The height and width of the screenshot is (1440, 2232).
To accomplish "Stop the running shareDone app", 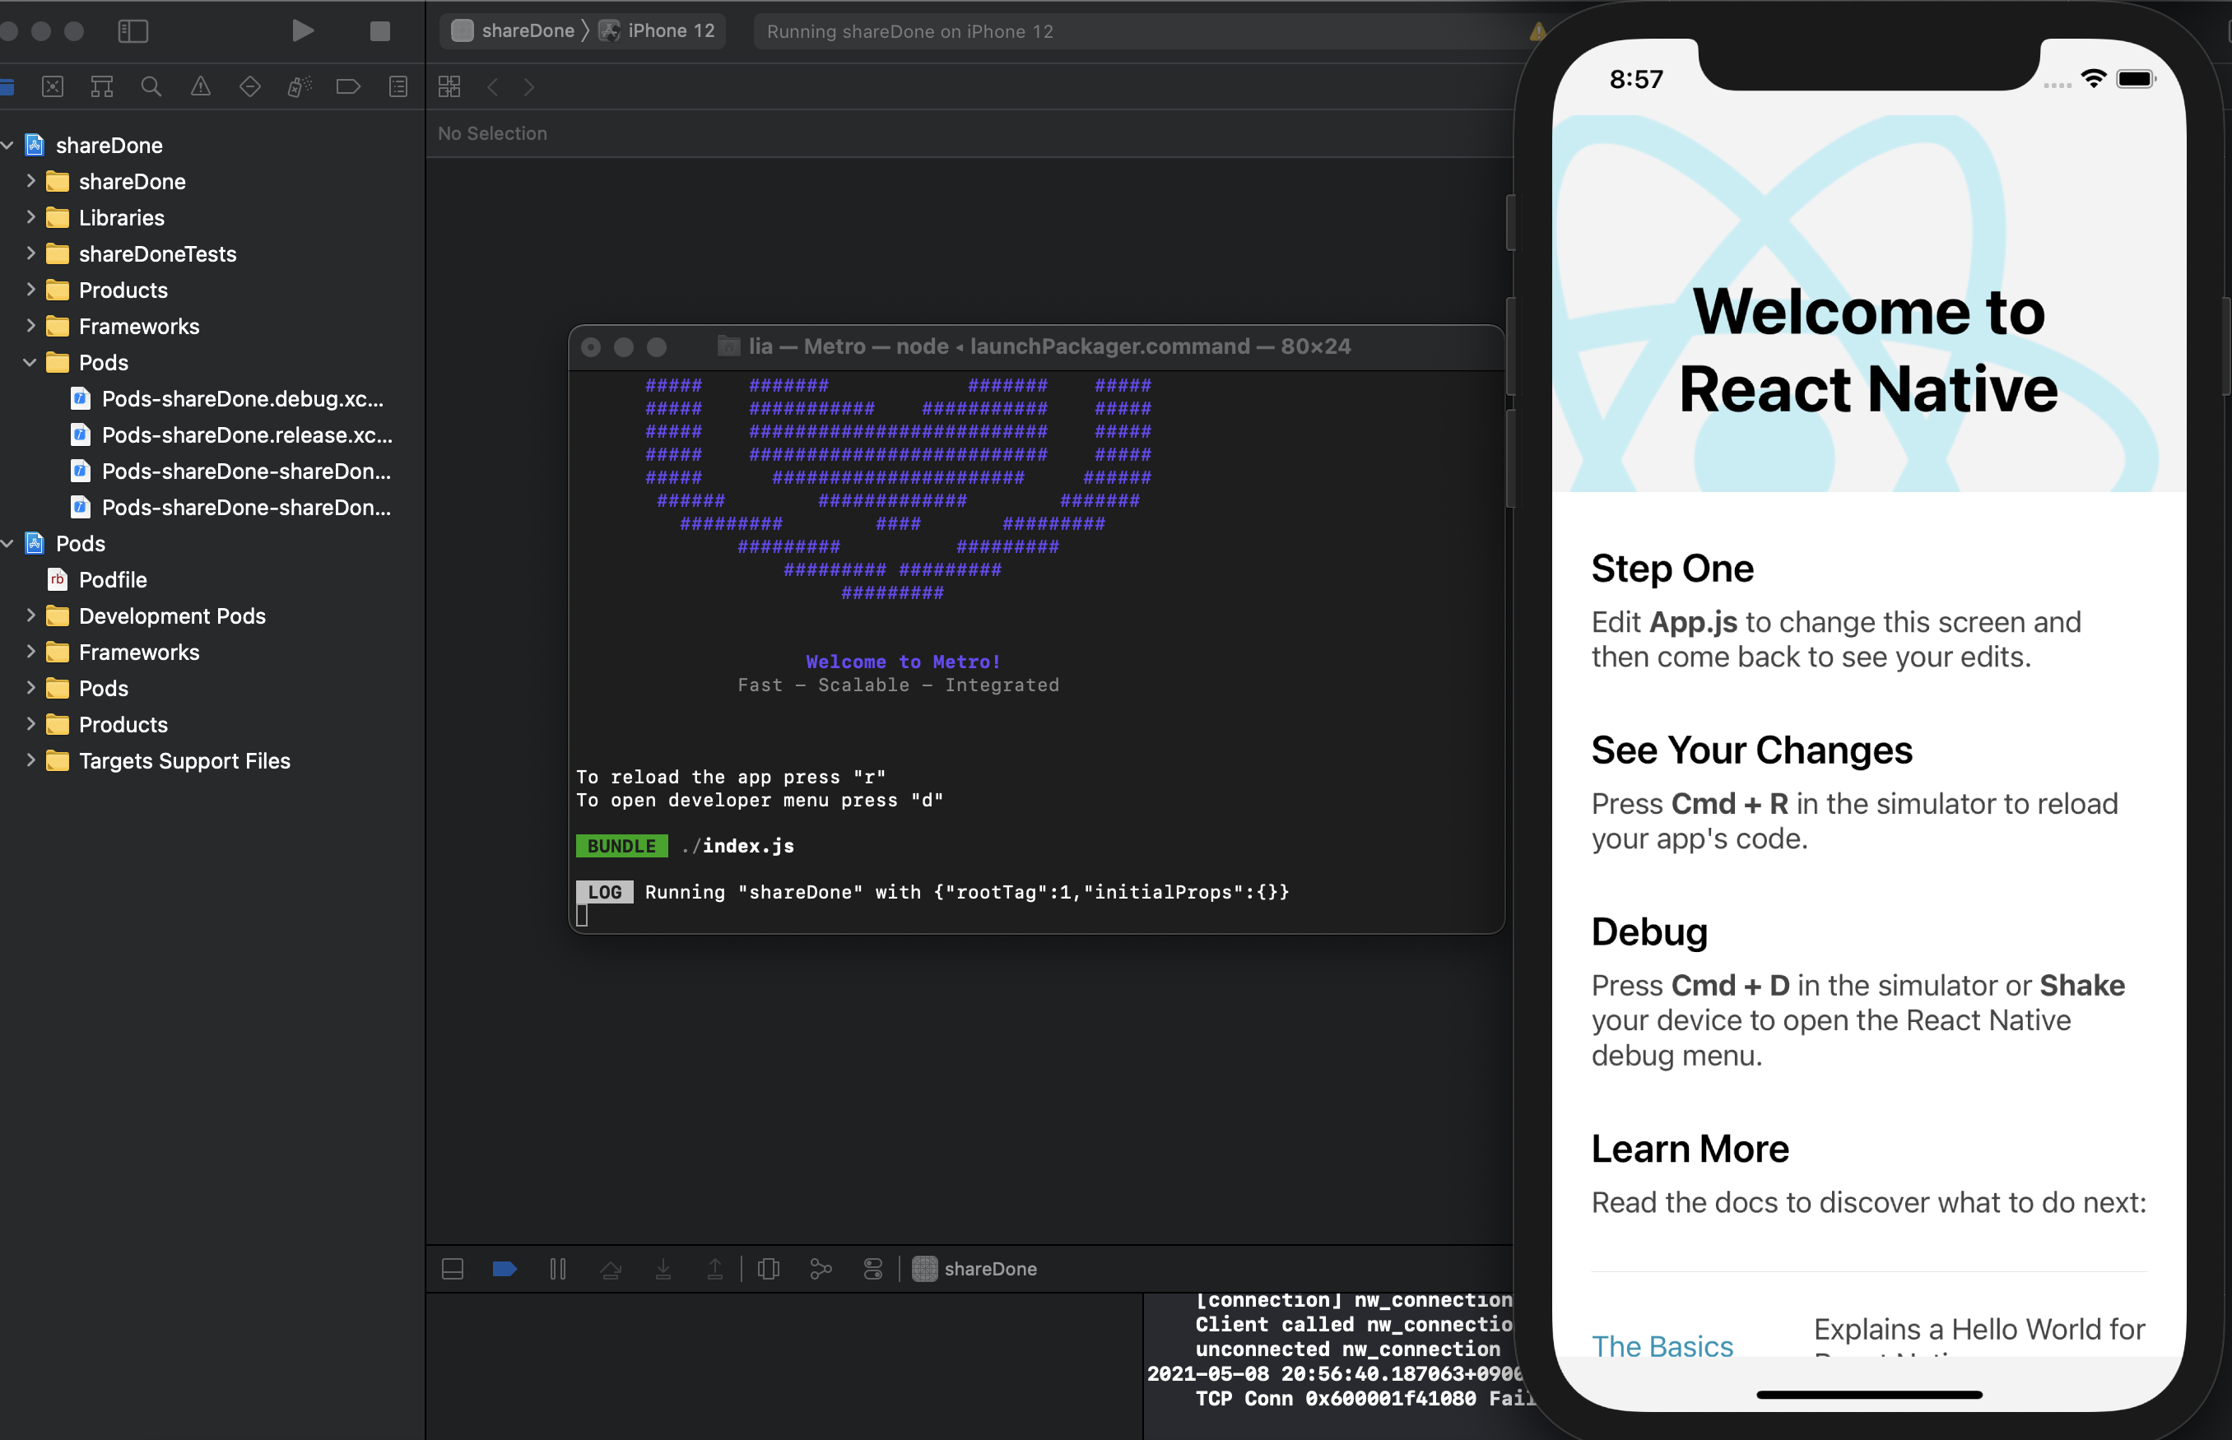I will 379,31.
